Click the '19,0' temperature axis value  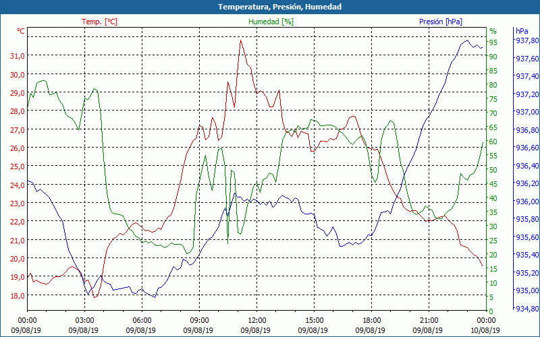point(18,277)
